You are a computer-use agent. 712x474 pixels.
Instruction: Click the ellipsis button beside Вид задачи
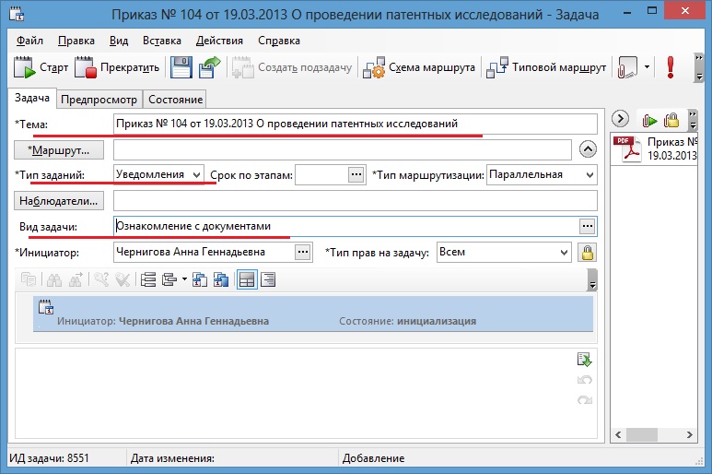point(587,226)
